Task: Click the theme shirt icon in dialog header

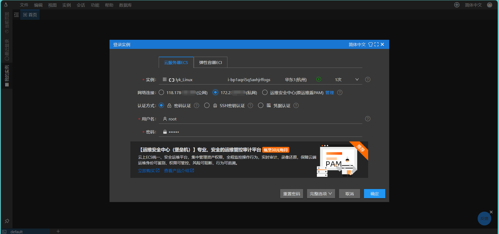Action: click(370, 44)
